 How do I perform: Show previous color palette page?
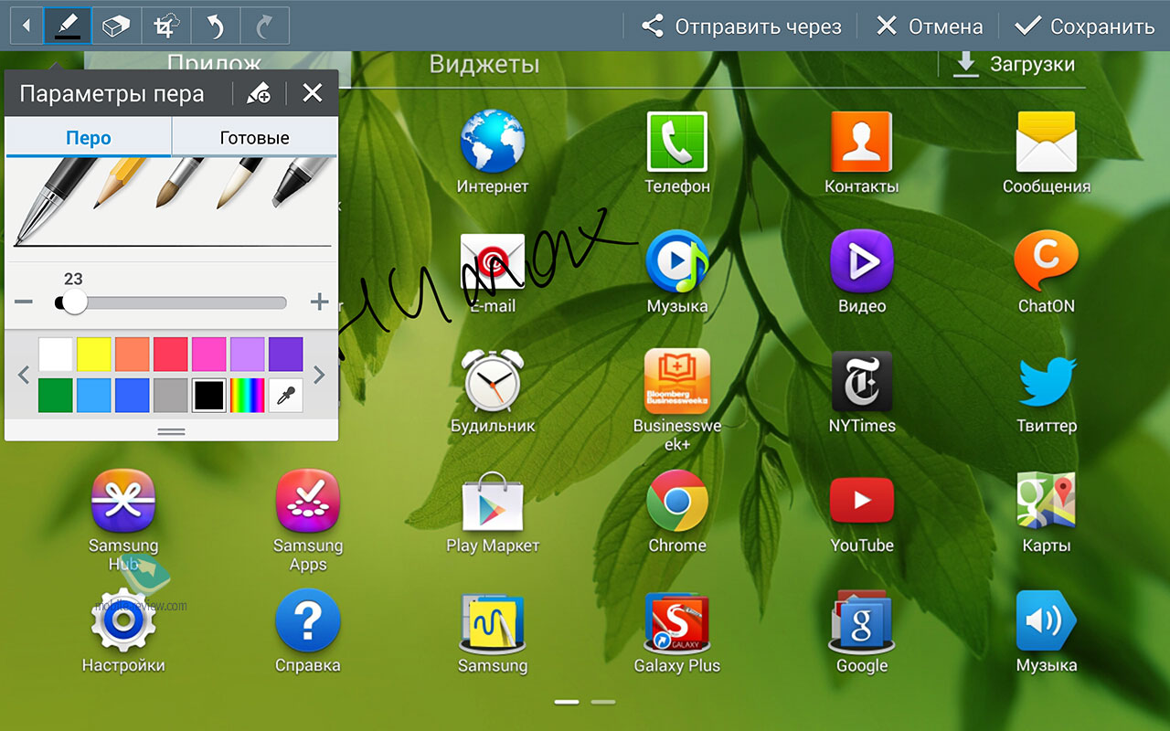point(24,375)
